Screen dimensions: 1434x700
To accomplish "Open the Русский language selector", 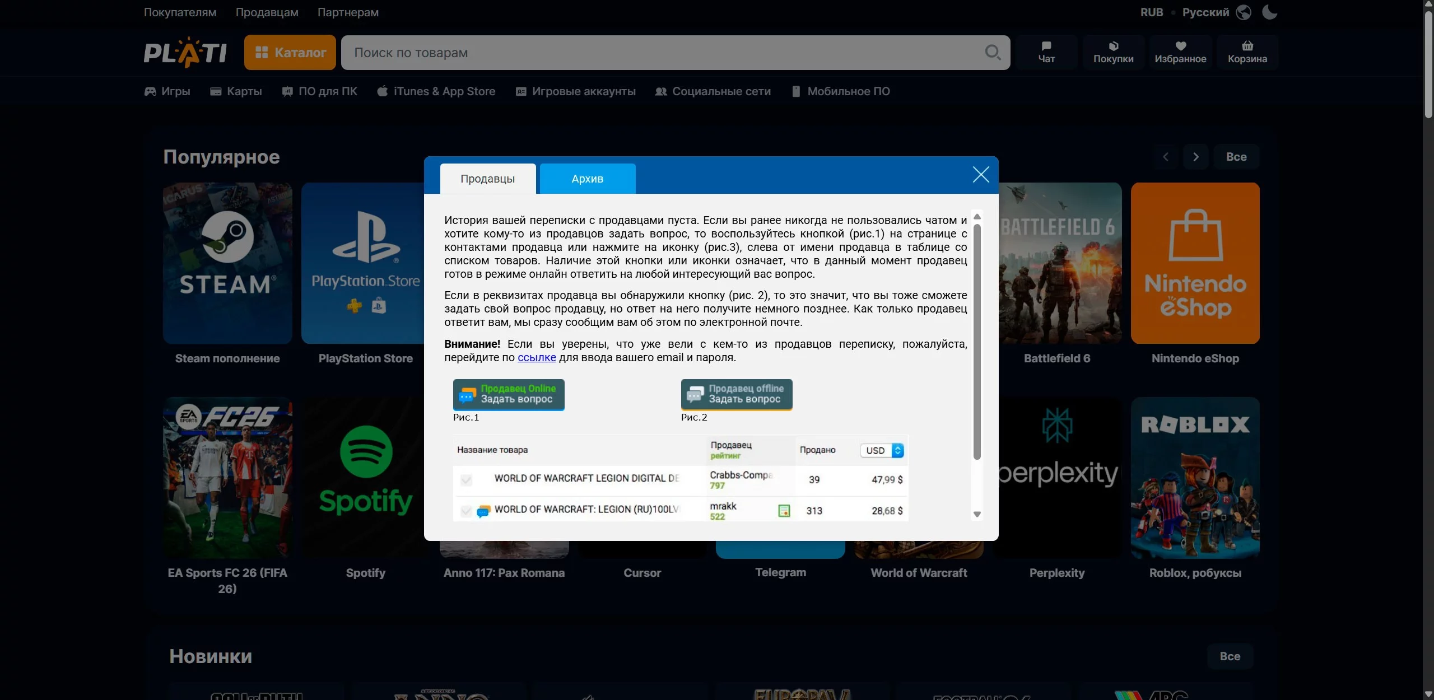I will [1205, 12].
